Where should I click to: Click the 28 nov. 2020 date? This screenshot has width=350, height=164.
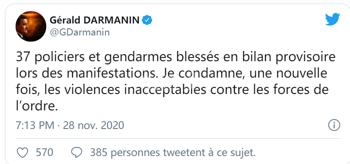93,125
